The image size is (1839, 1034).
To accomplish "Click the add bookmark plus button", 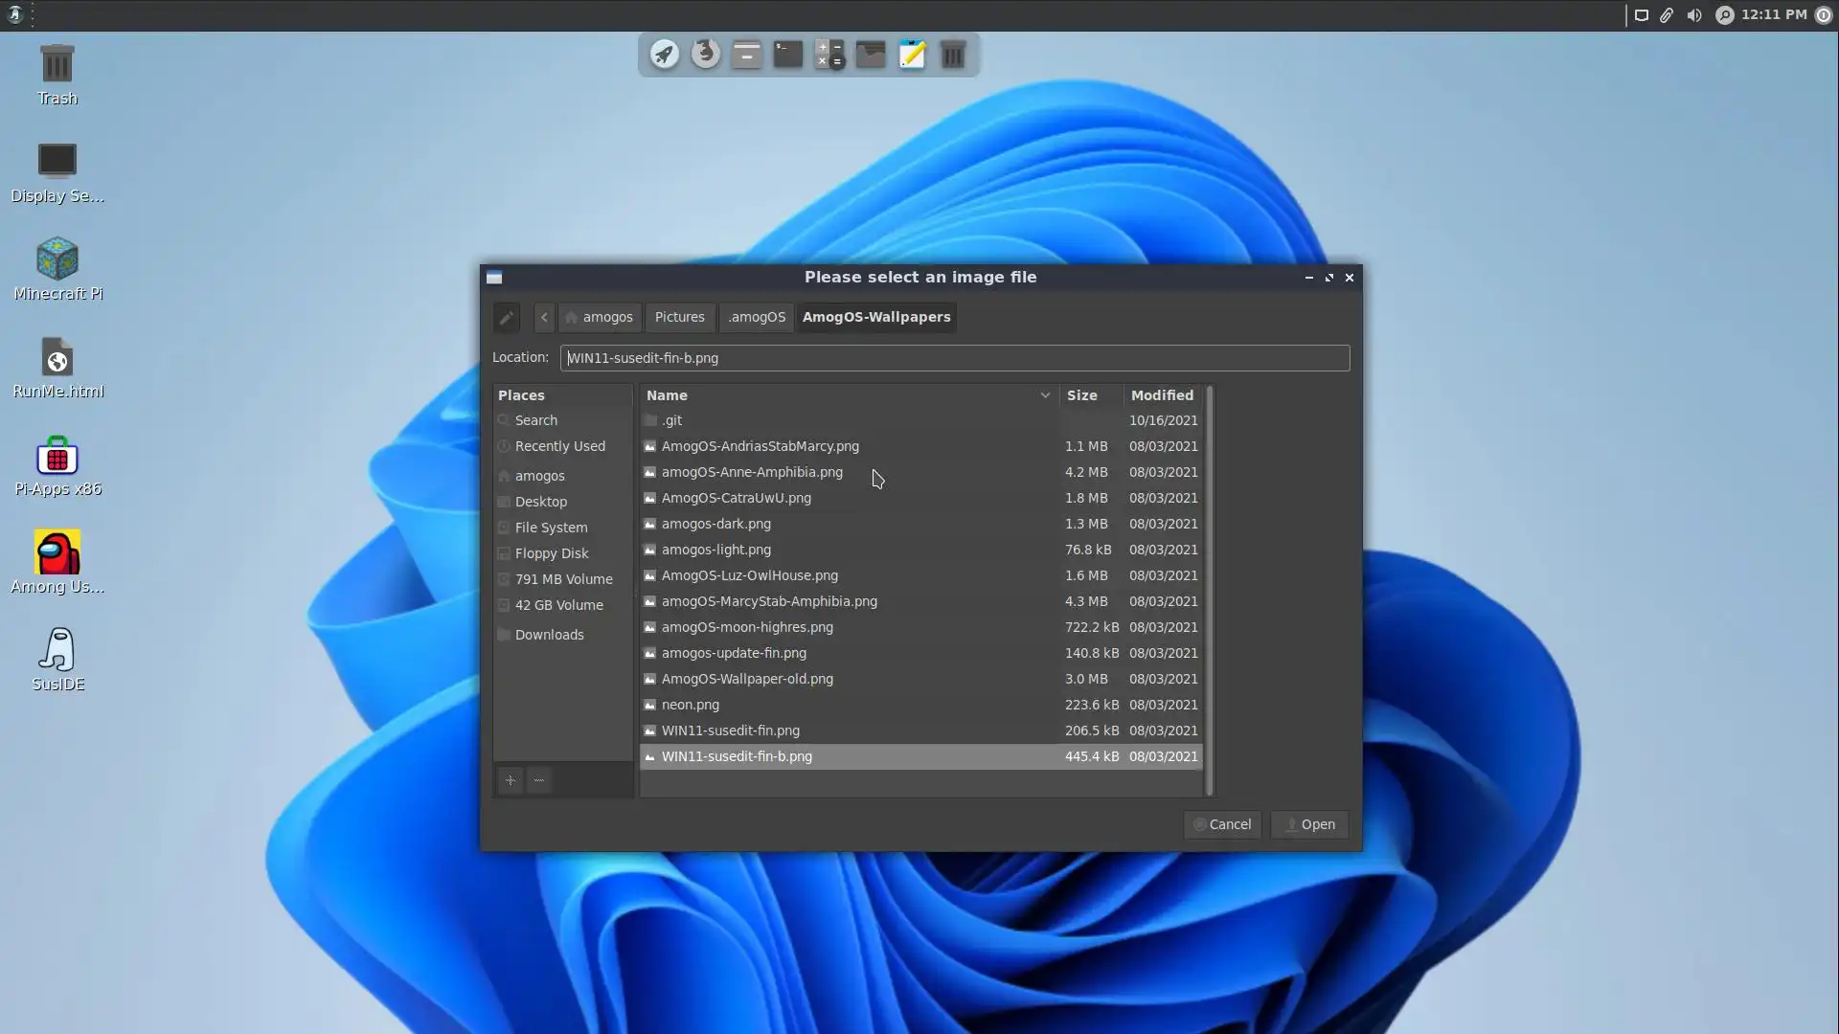I will click(x=511, y=780).
